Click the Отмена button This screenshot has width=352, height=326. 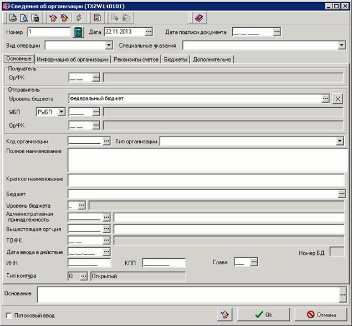tap(321, 314)
